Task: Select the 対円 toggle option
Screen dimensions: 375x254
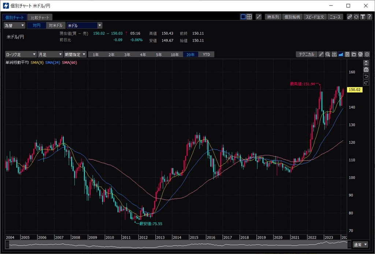Action: tap(37, 25)
